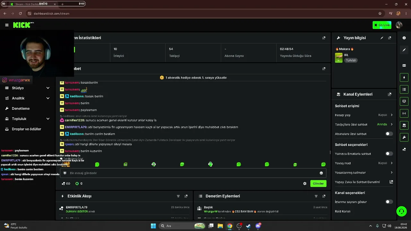411x231 pixels.
Task: Open the green support chat bubble
Action: [401, 211]
